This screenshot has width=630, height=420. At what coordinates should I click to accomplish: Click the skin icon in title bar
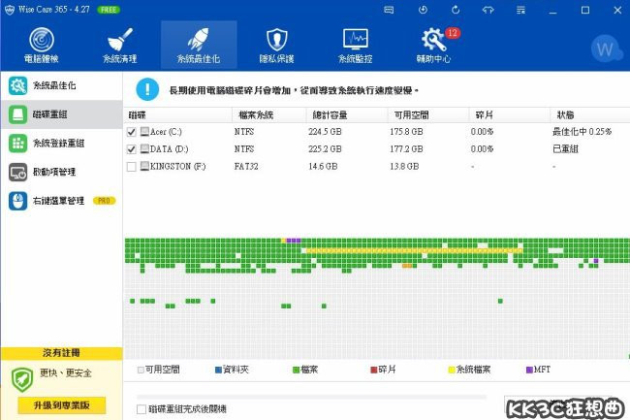[488, 10]
